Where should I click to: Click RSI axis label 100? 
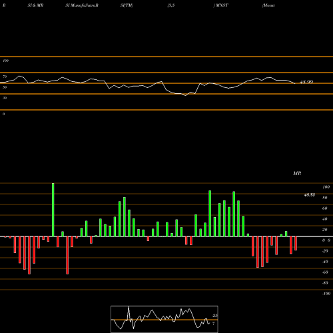click(5, 61)
